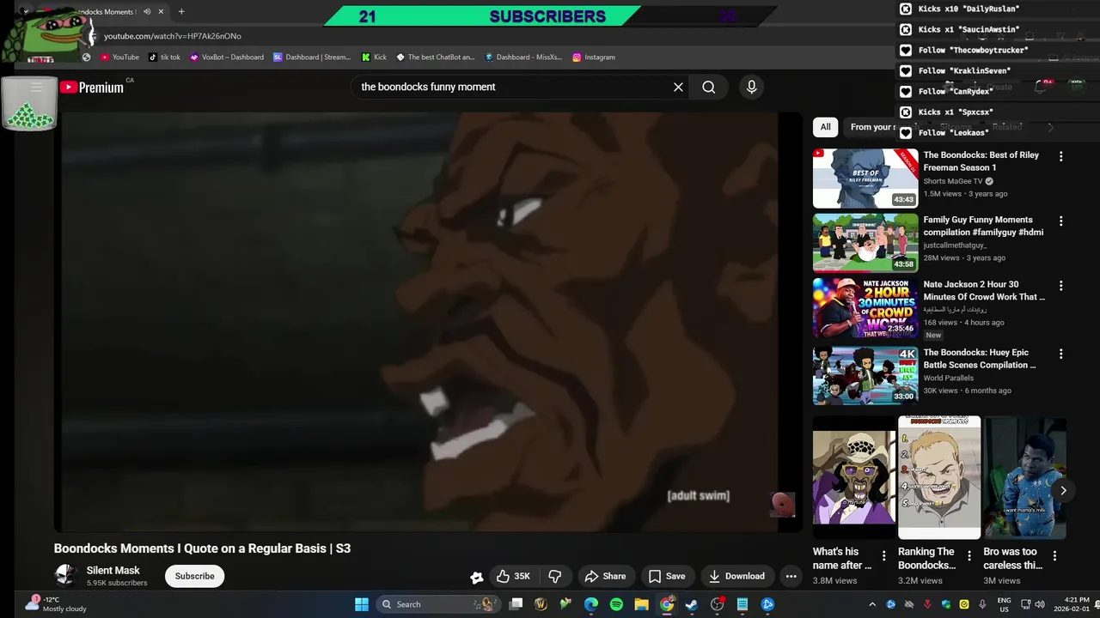This screenshot has height=618, width=1100.
Task: Dislike the Boondocks Moments video
Action: (x=555, y=576)
